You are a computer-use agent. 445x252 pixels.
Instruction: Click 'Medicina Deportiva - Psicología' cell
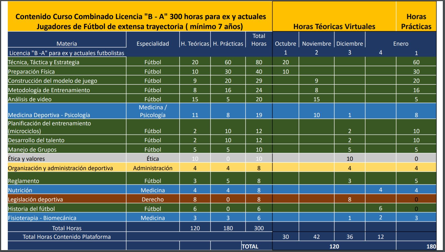67,111
